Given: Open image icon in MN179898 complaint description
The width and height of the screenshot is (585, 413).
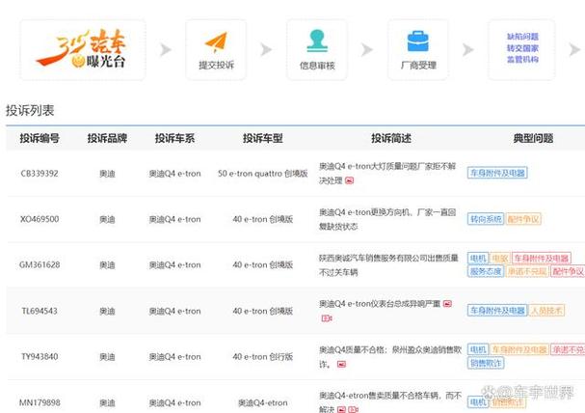Looking at the screenshot, I should coord(341,410).
